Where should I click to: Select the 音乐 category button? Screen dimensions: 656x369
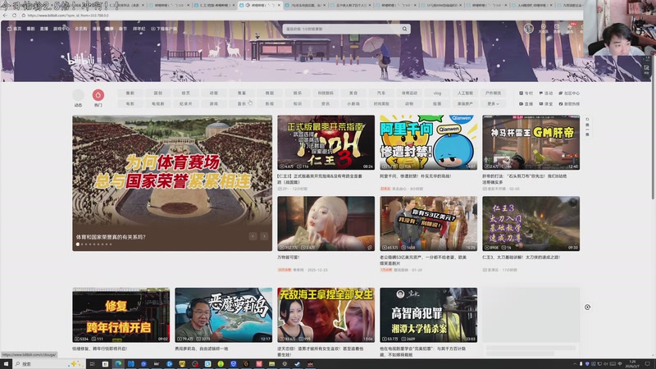pyautogui.click(x=241, y=104)
